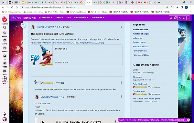Viewport: 194px width, 123px height.
Task: Open a new browser tab
Action: click(159, 2)
